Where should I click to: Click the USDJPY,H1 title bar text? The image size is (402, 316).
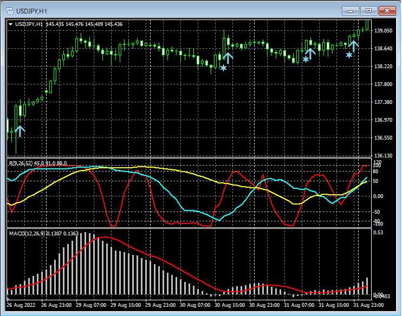(x=31, y=10)
